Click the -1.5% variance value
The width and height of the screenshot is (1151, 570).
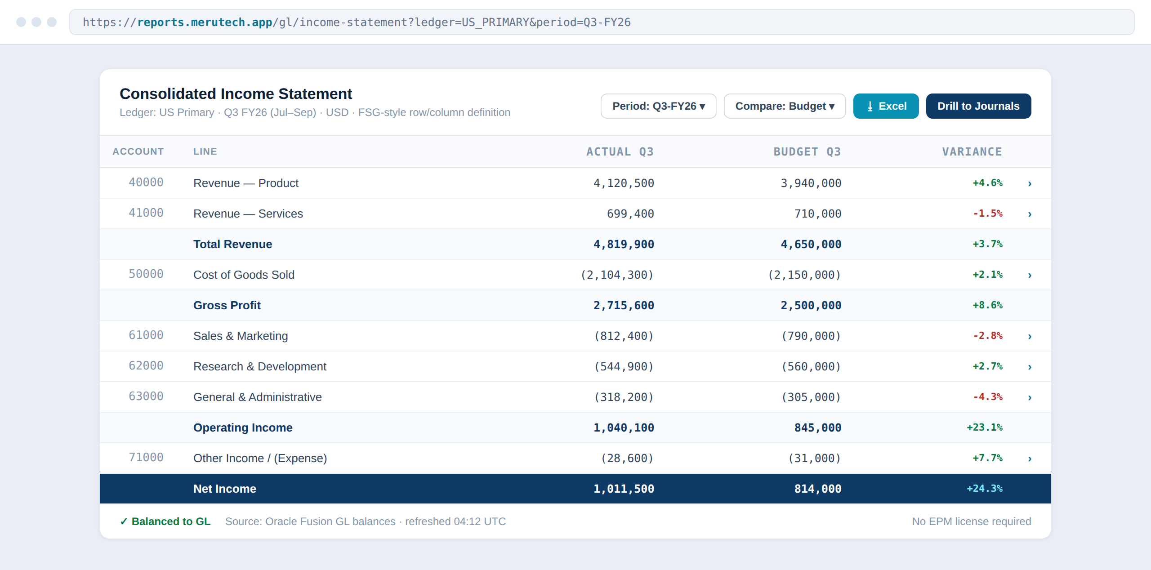pos(987,213)
